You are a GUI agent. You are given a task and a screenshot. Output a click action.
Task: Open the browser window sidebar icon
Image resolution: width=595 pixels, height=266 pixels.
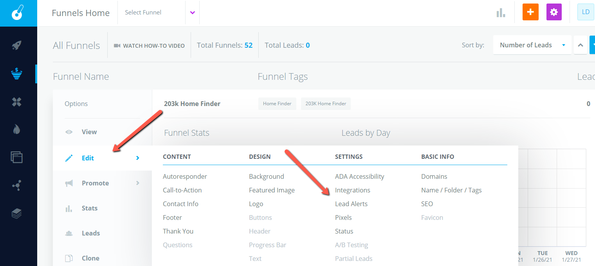pyautogui.click(x=16, y=157)
